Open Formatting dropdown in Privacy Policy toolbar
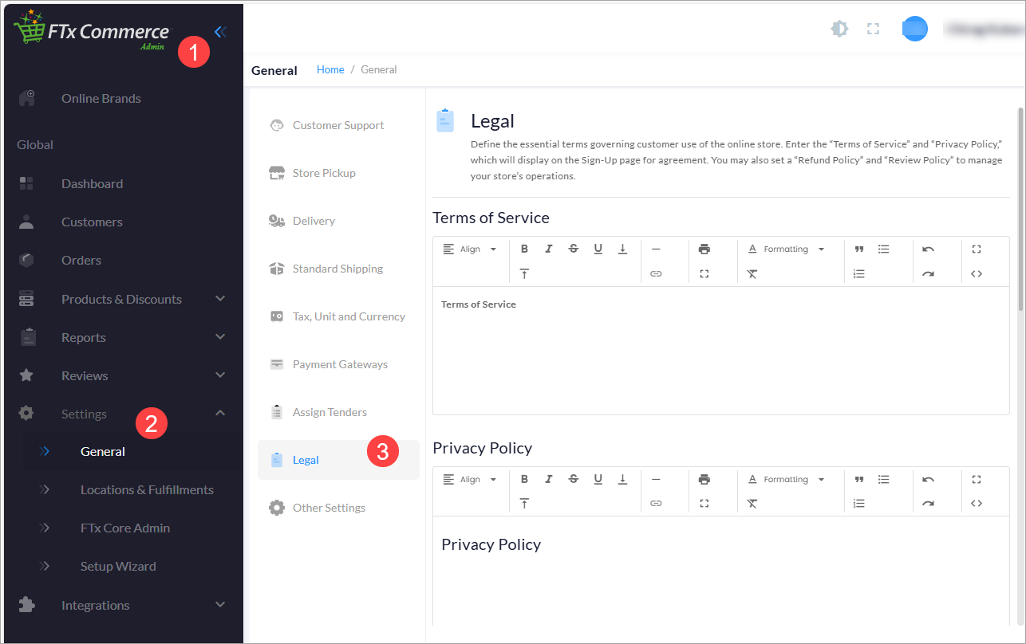This screenshot has height=644, width=1026. point(786,479)
